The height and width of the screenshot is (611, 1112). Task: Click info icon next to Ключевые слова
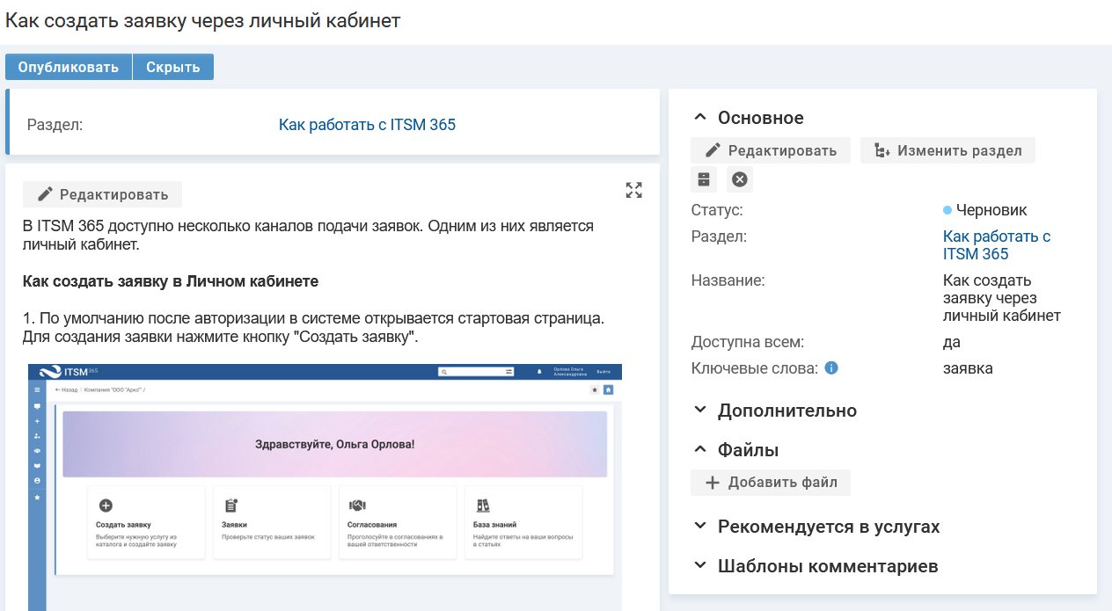[831, 368]
